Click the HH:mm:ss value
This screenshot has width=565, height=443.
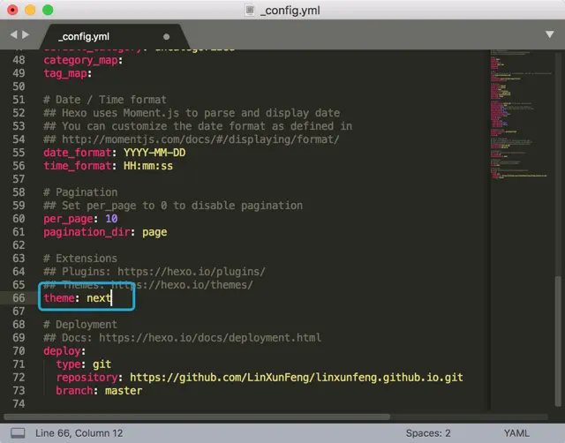148,166
